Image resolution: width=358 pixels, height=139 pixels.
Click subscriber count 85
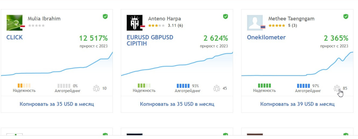pos(345,88)
